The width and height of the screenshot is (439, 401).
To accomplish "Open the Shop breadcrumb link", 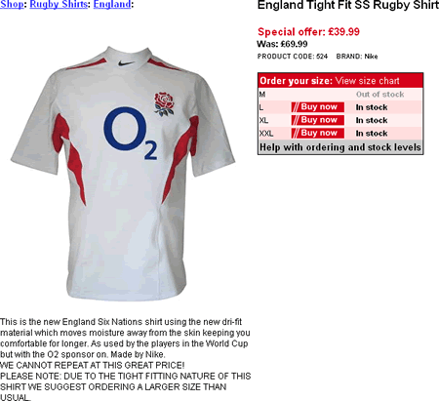I will 12,4.
